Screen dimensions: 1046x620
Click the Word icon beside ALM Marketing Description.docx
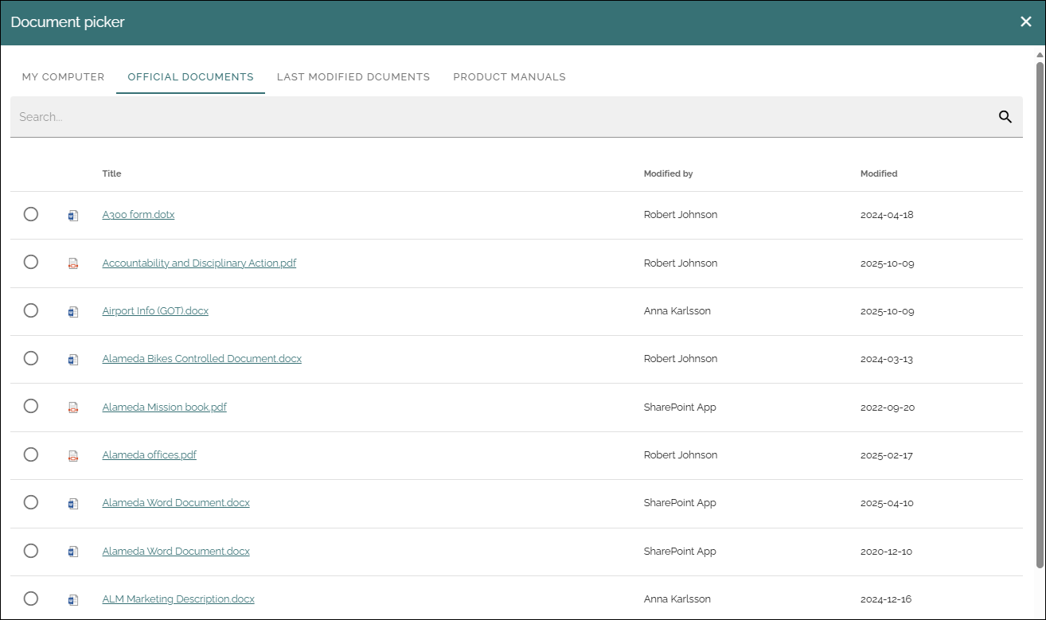click(x=73, y=599)
